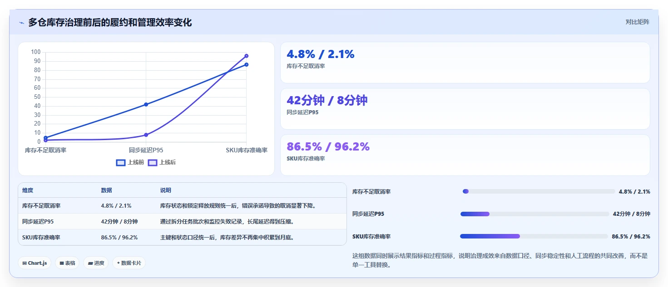The height and width of the screenshot is (287, 668).
Task: Toggle the 上线前 series in the chart legend
Action: 130,162
